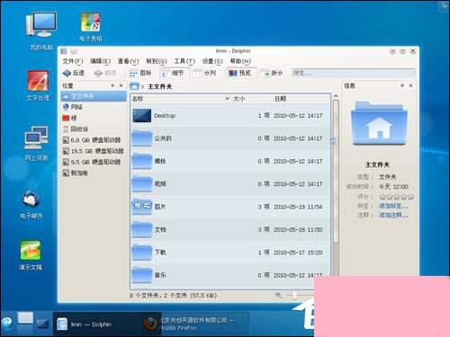The height and width of the screenshot is (337, 450).
Task: Select the 模板 folder icon
Action: pos(142,161)
